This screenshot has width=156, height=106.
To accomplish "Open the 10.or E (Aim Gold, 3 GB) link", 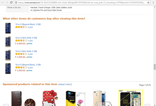I will coord(26,38).
